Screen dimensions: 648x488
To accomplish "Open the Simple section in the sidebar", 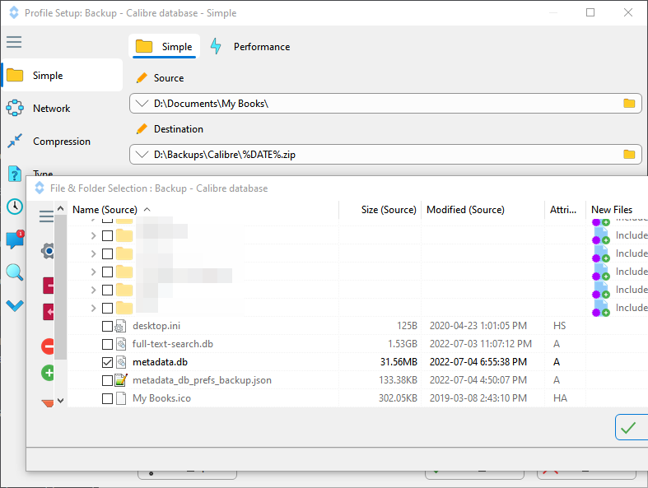I will 63,75.
